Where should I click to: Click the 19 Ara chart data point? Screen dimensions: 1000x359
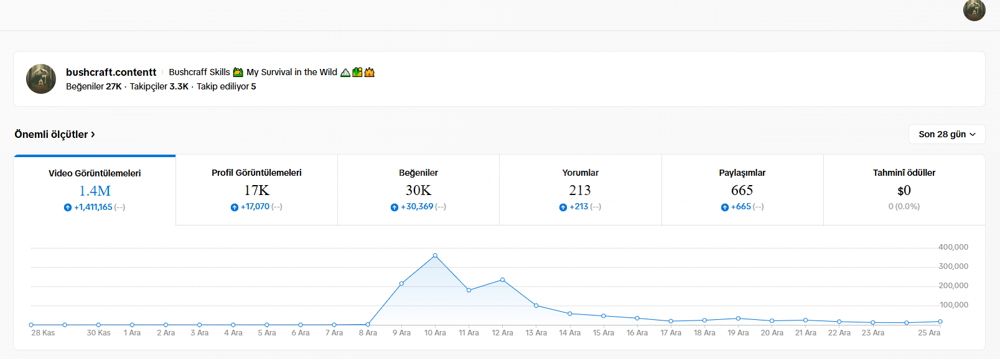pyautogui.click(x=738, y=319)
